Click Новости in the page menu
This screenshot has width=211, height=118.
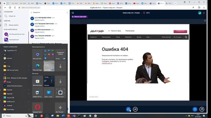[93, 37]
